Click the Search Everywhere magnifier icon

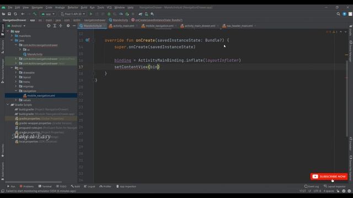[x=338, y=14]
